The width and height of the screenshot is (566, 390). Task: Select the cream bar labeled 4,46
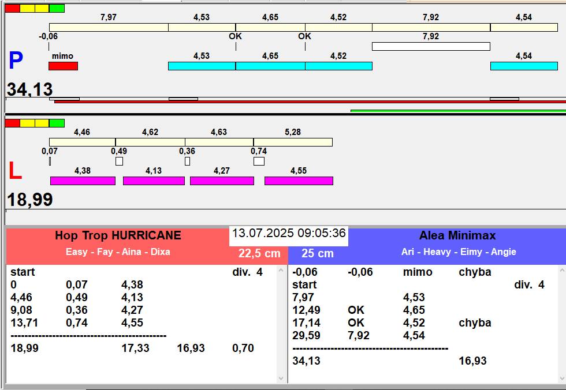(x=82, y=142)
